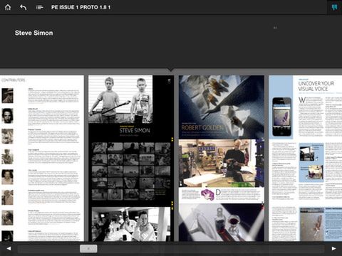
Task: Toggle the browse mode icon at top right
Action: tap(334, 7)
